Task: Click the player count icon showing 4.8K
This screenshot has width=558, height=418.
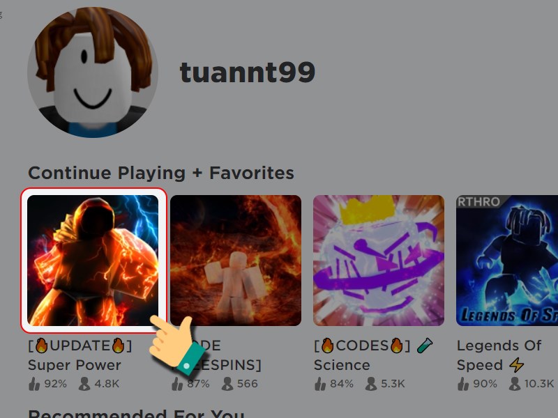Action: [x=84, y=384]
